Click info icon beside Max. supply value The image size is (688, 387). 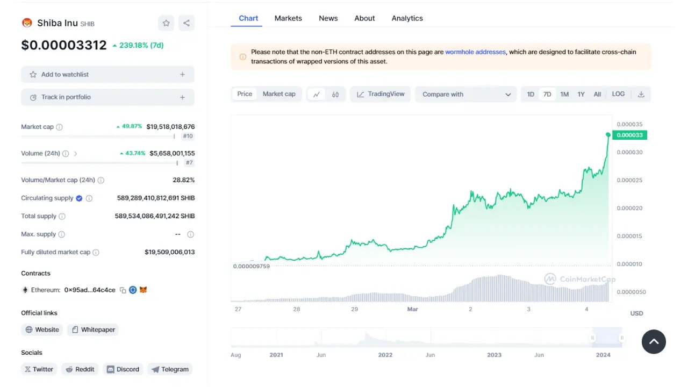[x=190, y=234]
